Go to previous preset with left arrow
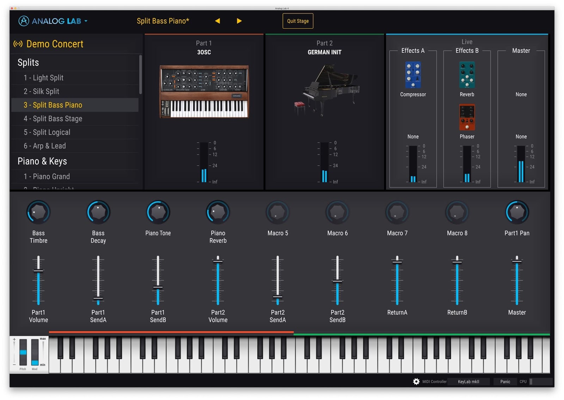 pyautogui.click(x=217, y=21)
